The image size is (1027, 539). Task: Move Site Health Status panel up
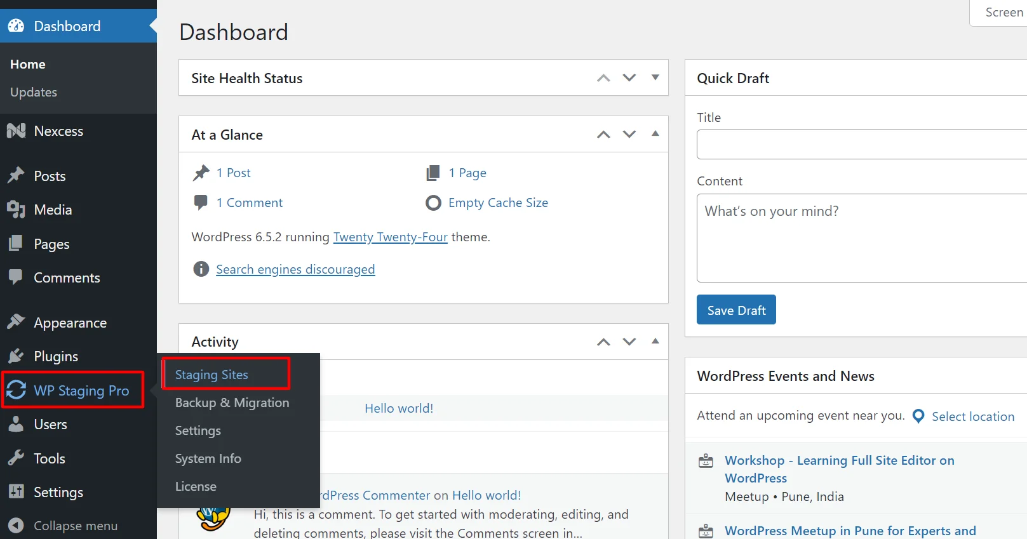pos(603,78)
